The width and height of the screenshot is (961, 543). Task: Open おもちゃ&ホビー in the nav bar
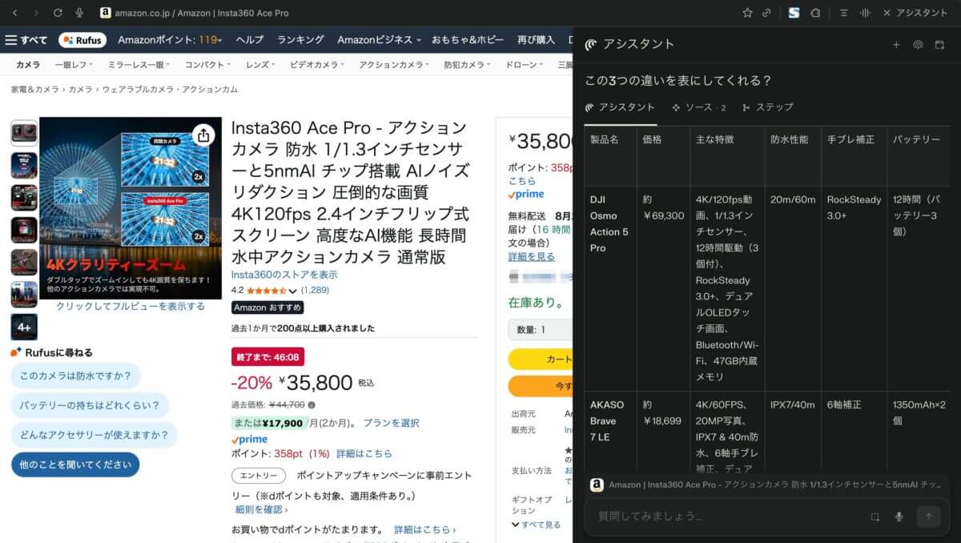[468, 40]
